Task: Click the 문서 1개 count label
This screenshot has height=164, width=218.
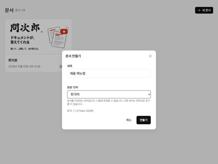Action: pyautogui.click(x=20, y=10)
